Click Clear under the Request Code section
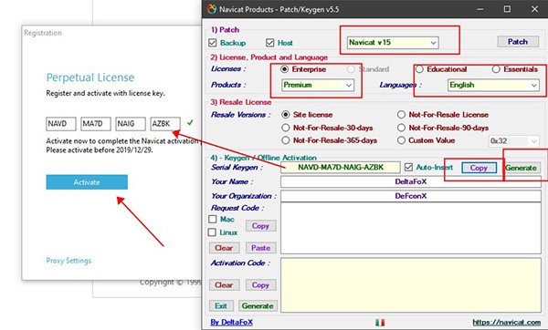 (224, 248)
